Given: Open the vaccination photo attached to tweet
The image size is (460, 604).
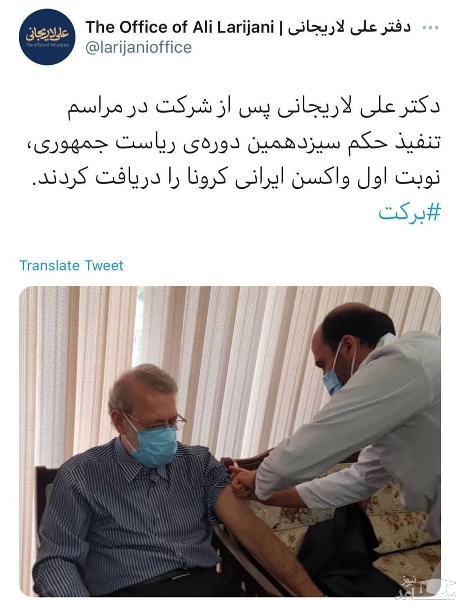Looking at the screenshot, I should pyautogui.click(x=230, y=441).
